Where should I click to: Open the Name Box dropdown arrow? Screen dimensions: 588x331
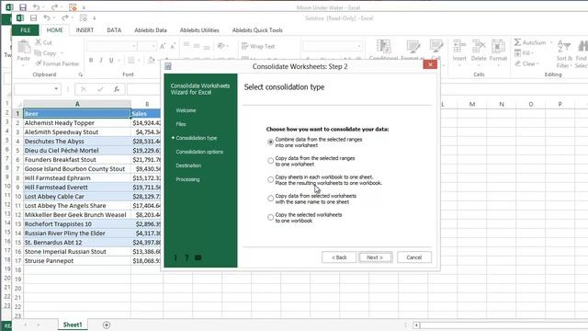tap(56, 89)
